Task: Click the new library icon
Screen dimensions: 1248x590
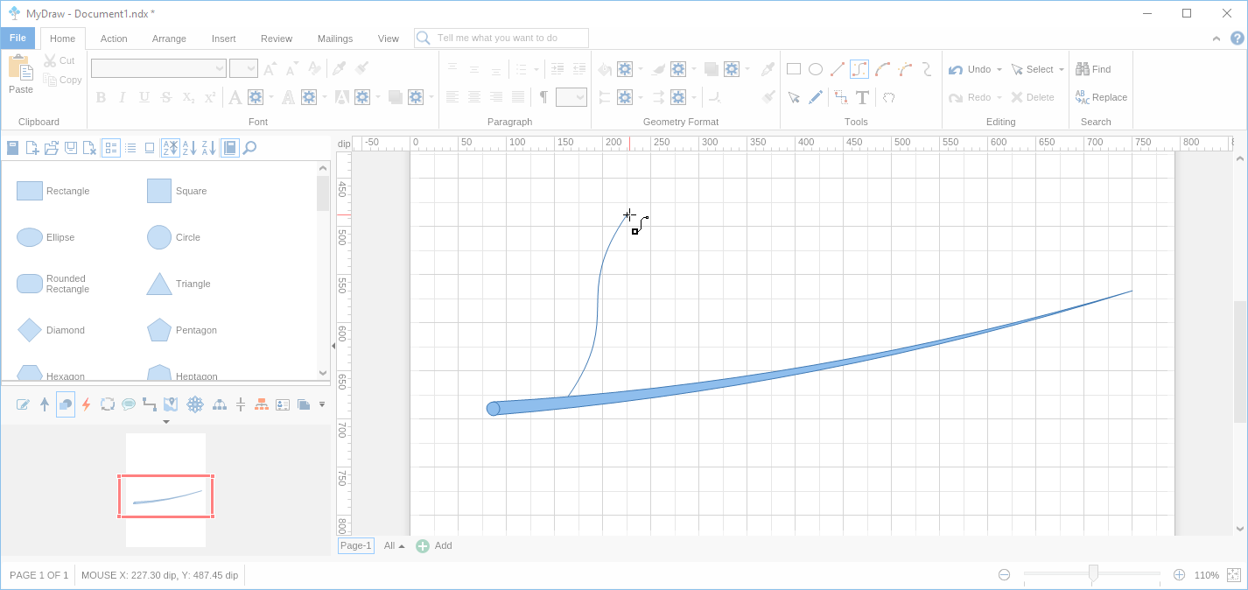Action: click(32, 148)
